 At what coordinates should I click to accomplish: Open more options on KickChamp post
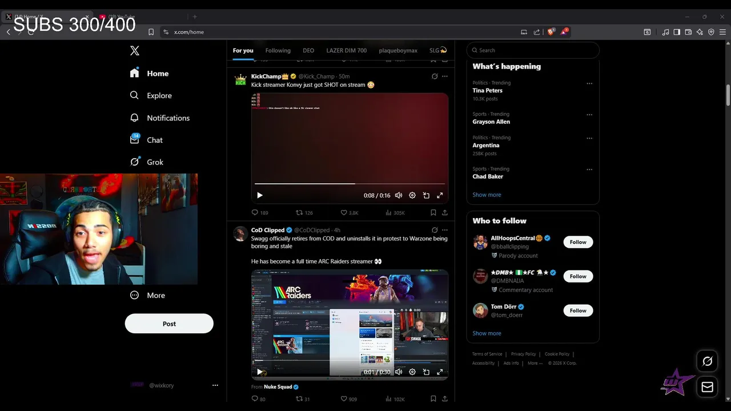coord(445,76)
